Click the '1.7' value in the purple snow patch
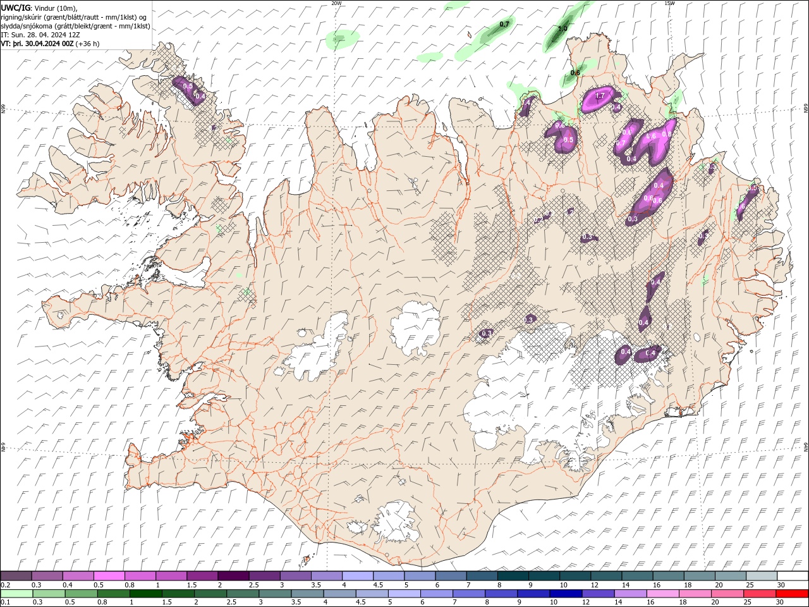The width and height of the screenshot is (809, 607). 600,96
